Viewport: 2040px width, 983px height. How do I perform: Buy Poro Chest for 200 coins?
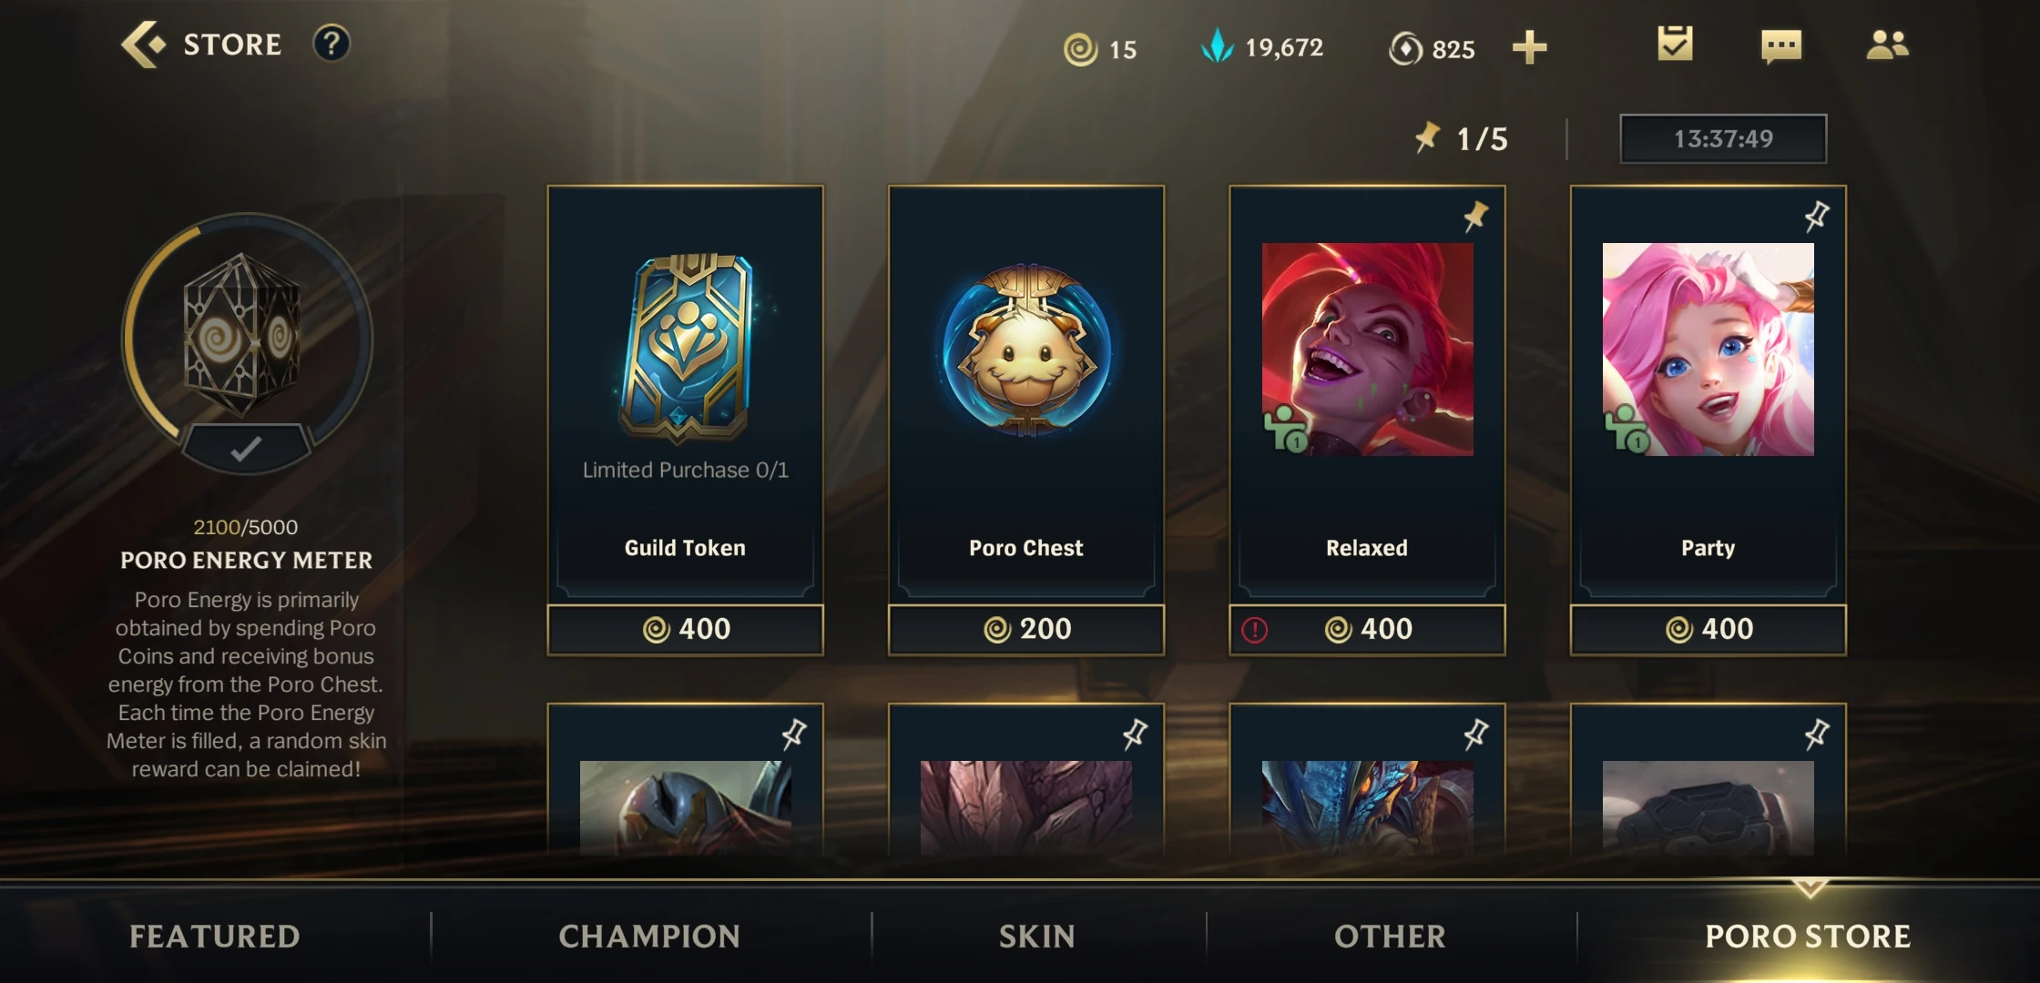click(x=1026, y=629)
